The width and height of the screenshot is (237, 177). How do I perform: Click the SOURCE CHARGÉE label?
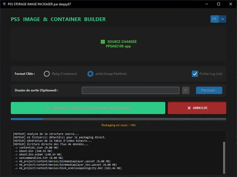point(122,42)
